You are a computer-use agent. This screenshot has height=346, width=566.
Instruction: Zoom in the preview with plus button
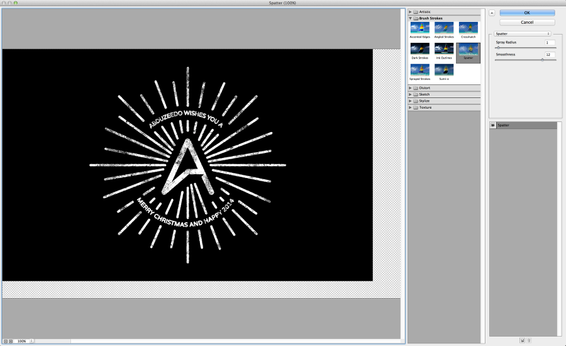click(11, 341)
